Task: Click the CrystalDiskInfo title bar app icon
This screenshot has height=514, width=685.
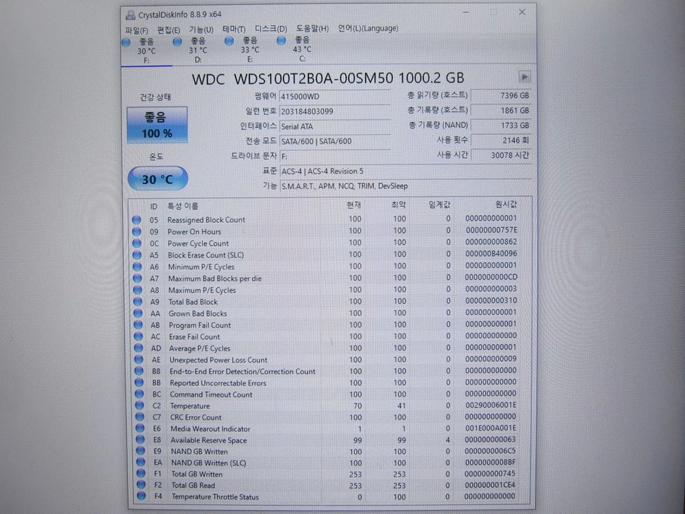Action: click(130, 15)
